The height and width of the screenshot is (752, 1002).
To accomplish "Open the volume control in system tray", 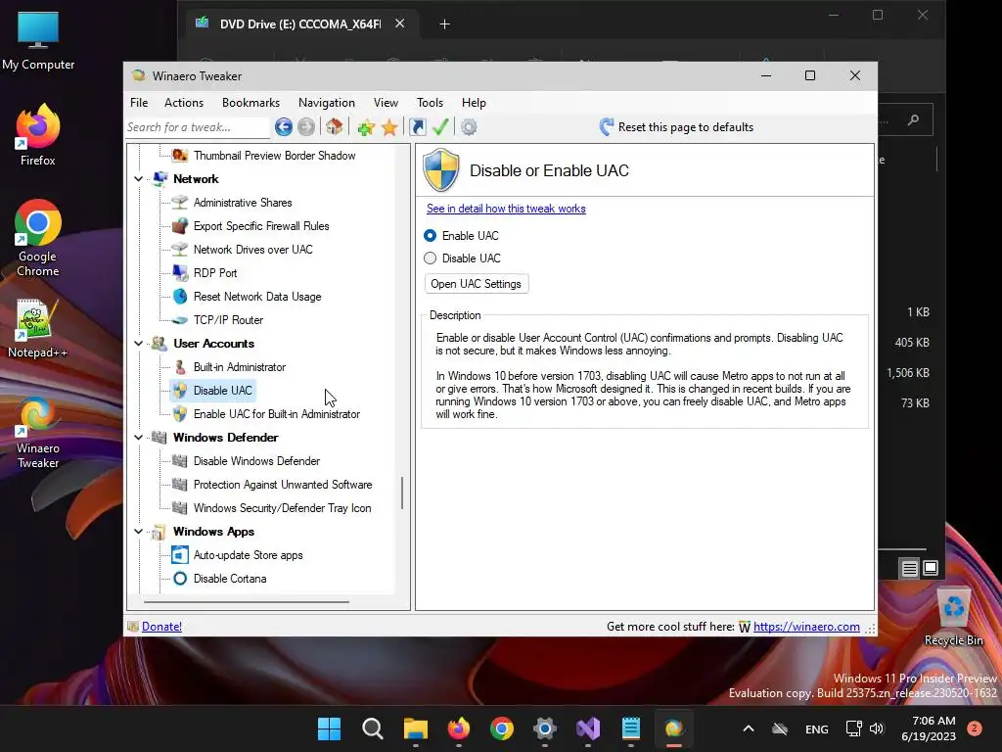I will [x=876, y=728].
